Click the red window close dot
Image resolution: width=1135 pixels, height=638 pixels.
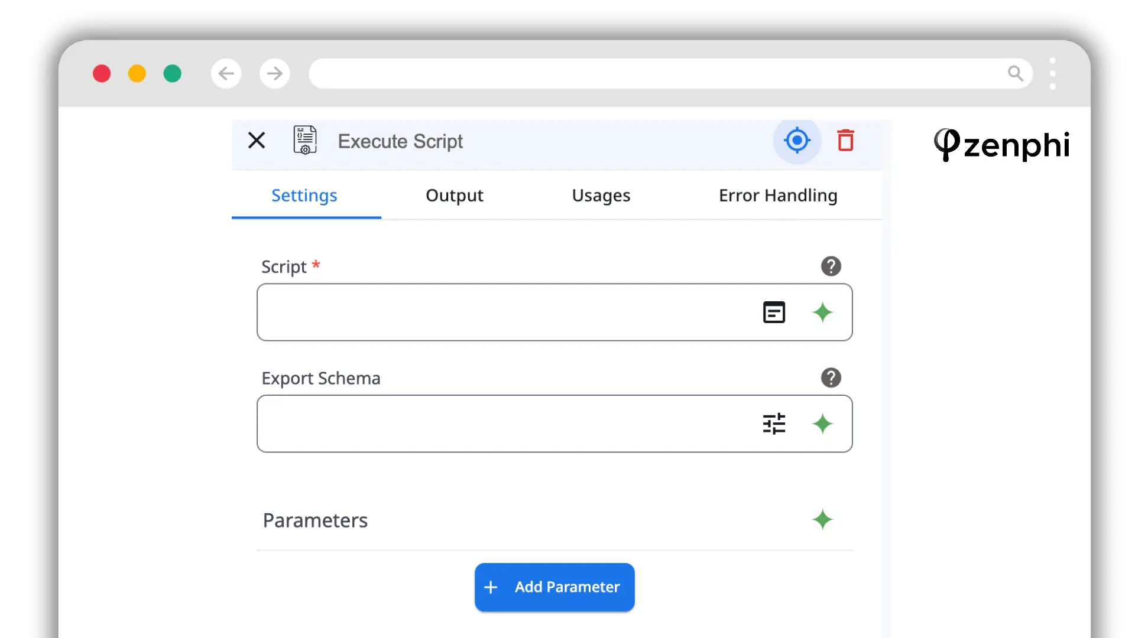tap(102, 73)
